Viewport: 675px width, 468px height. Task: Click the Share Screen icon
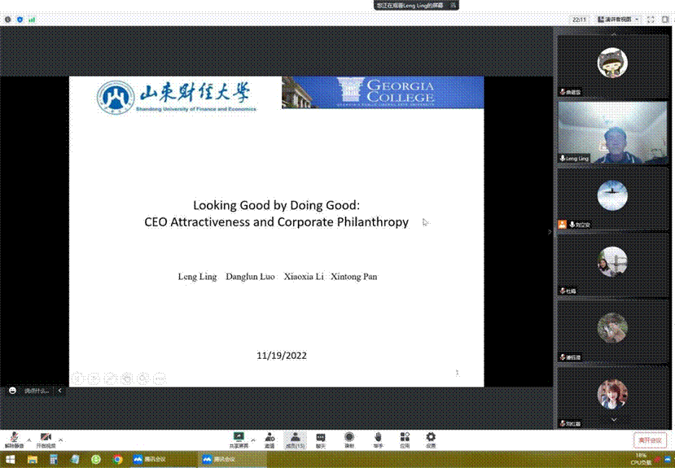[x=239, y=438]
